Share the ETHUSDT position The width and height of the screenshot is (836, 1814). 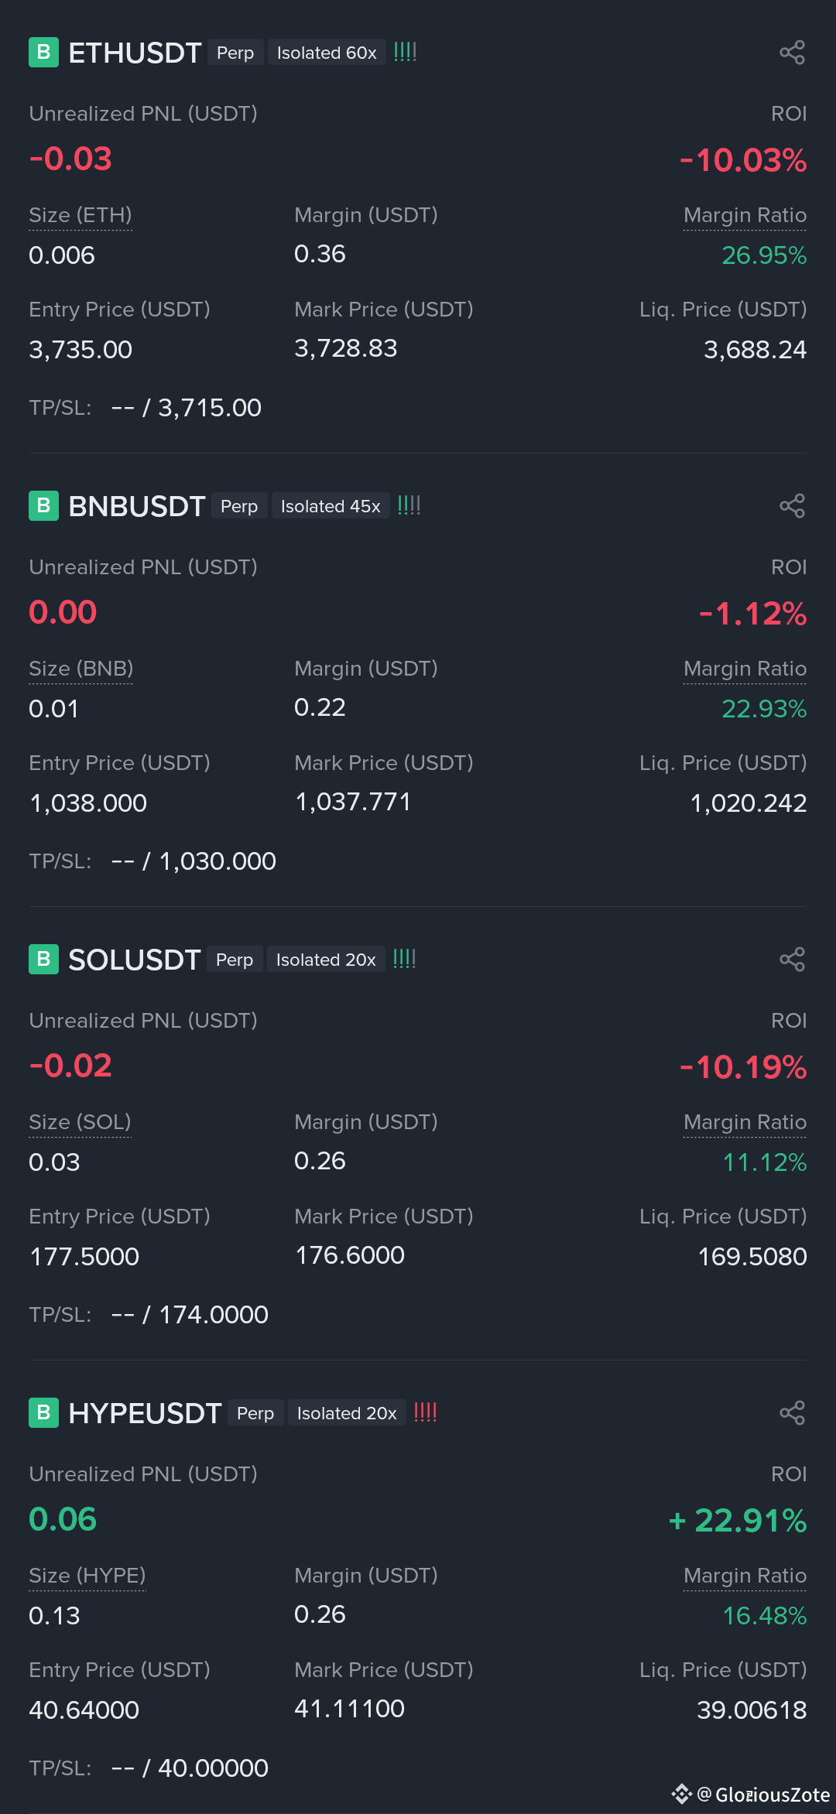point(792,53)
